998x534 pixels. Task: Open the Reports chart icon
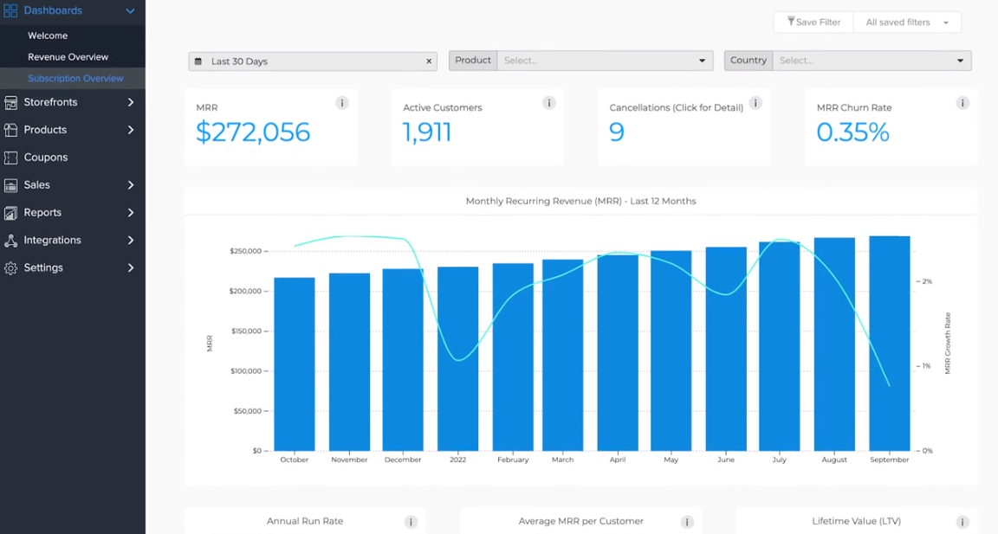(x=12, y=212)
